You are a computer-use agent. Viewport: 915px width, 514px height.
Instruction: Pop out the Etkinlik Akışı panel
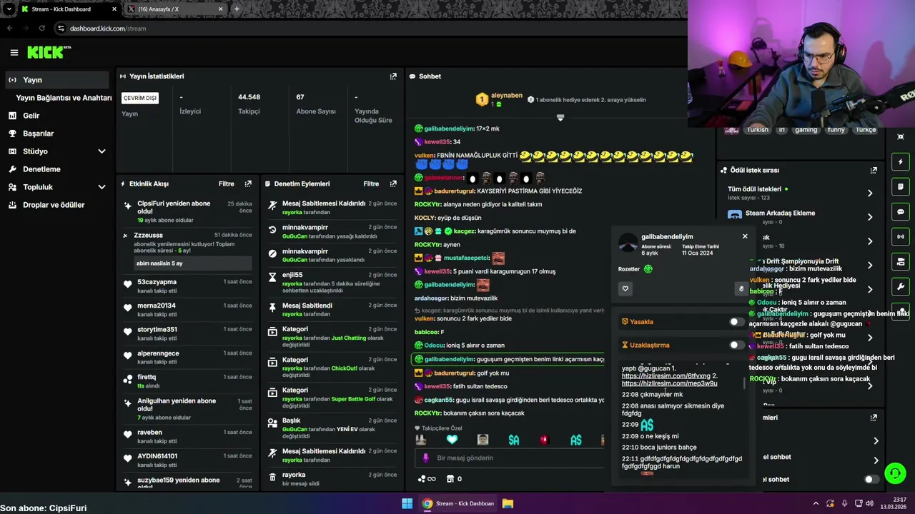click(248, 183)
